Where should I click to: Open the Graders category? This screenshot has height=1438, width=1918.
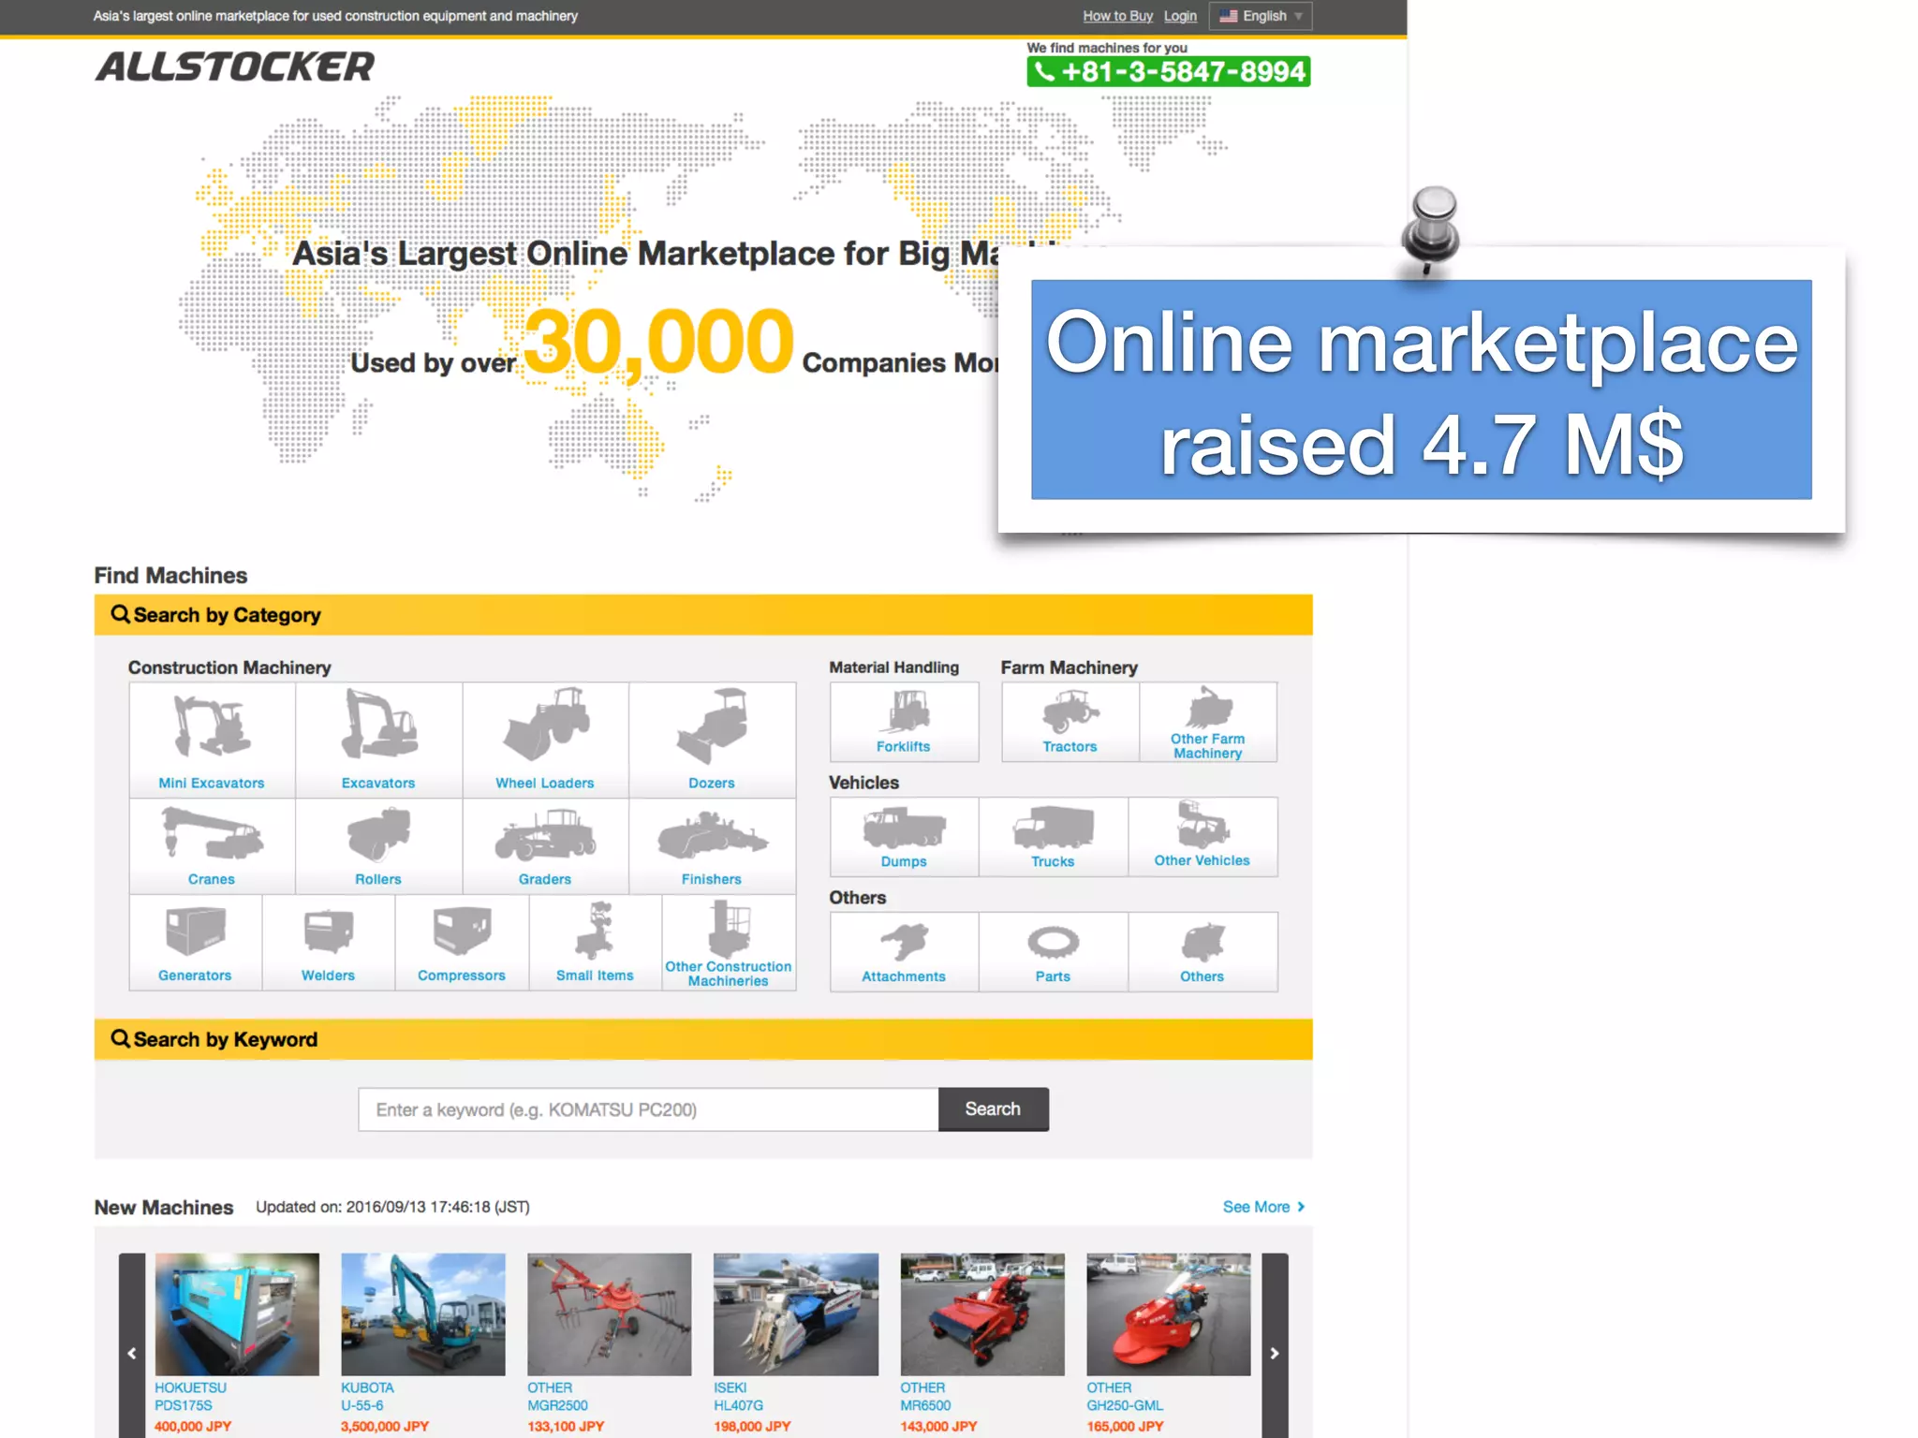click(x=545, y=845)
